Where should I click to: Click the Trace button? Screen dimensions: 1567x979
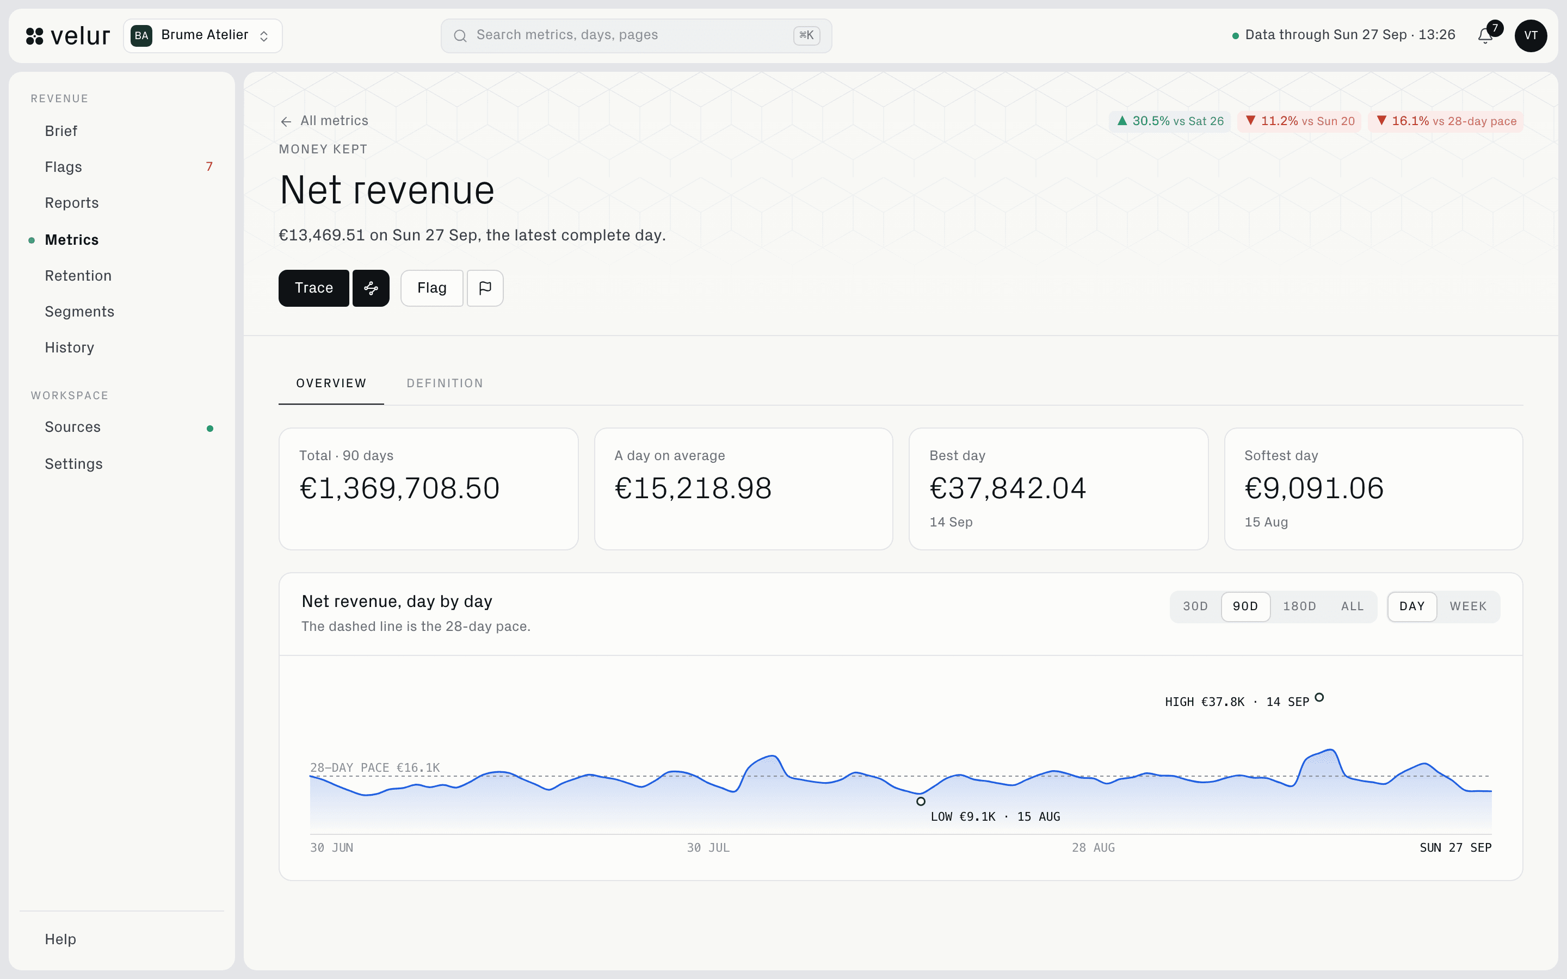[314, 288]
